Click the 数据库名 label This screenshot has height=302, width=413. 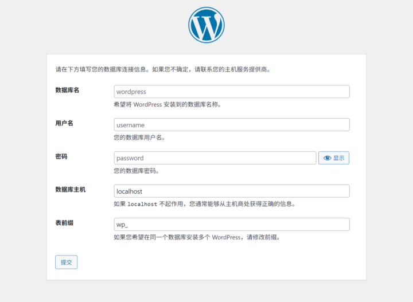click(x=67, y=90)
